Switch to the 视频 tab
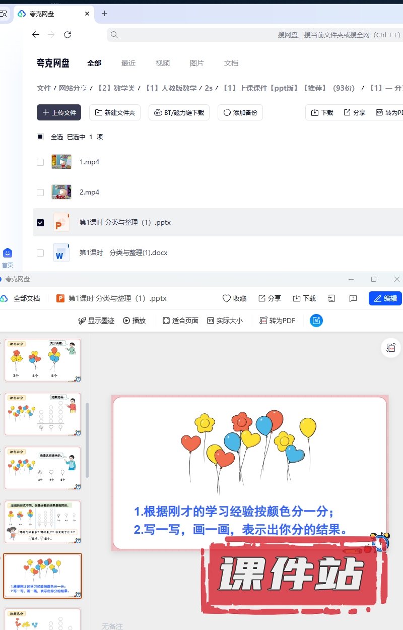The width and height of the screenshot is (403, 630). coord(163,63)
